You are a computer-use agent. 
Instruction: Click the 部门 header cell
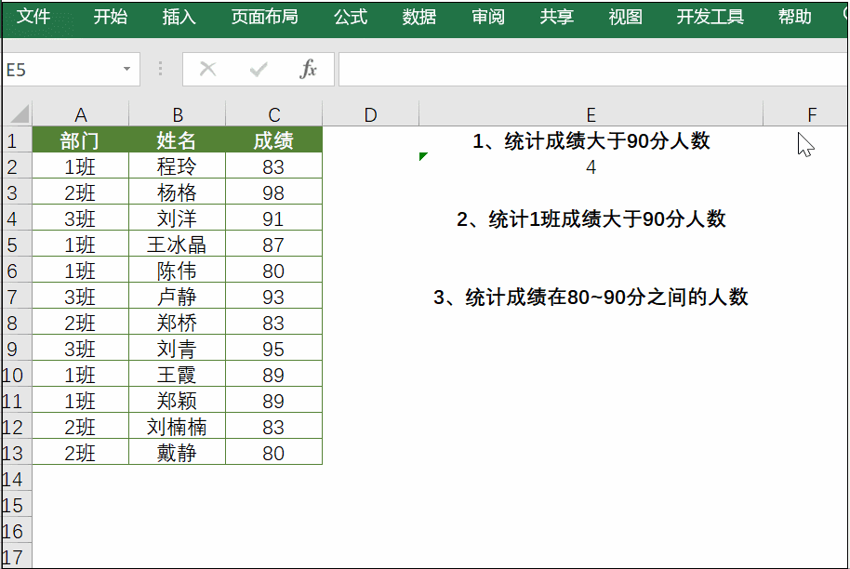click(80, 140)
